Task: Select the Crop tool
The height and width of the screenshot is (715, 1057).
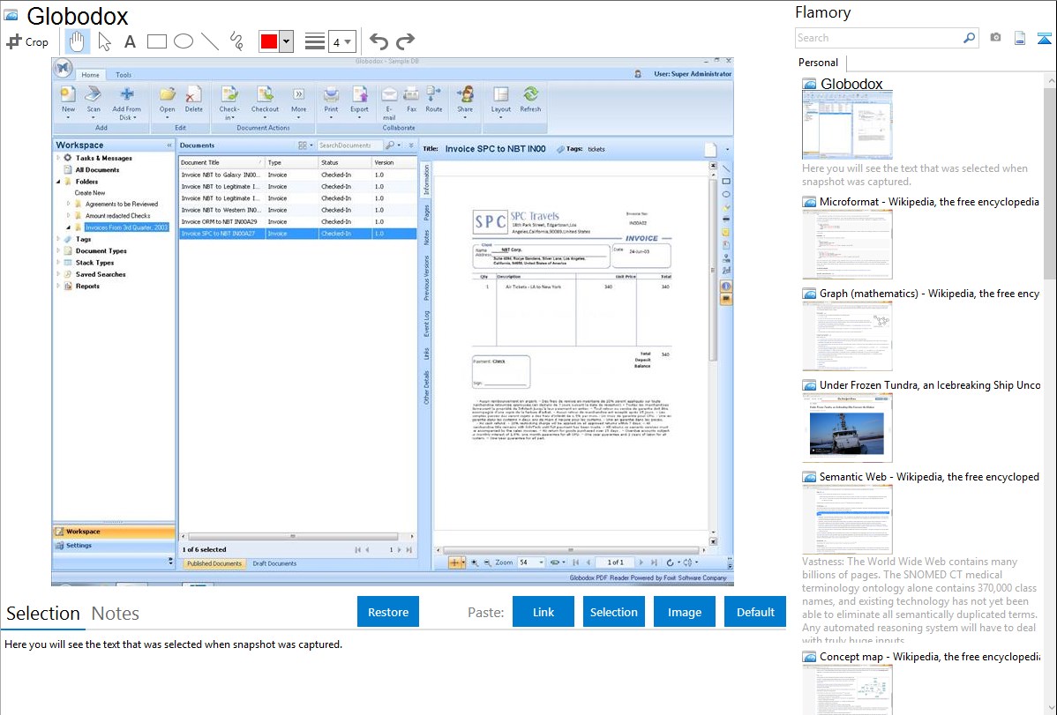Action: pos(27,41)
